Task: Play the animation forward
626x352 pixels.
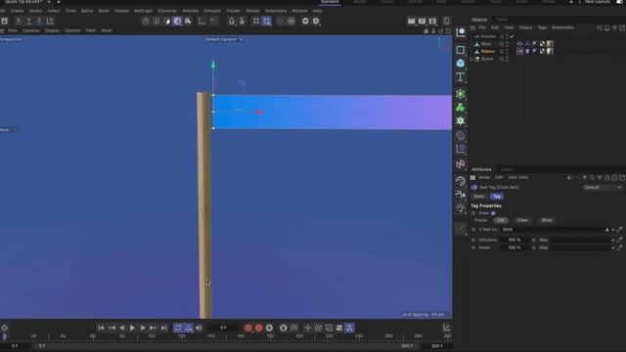Action: pyautogui.click(x=132, y=328)
